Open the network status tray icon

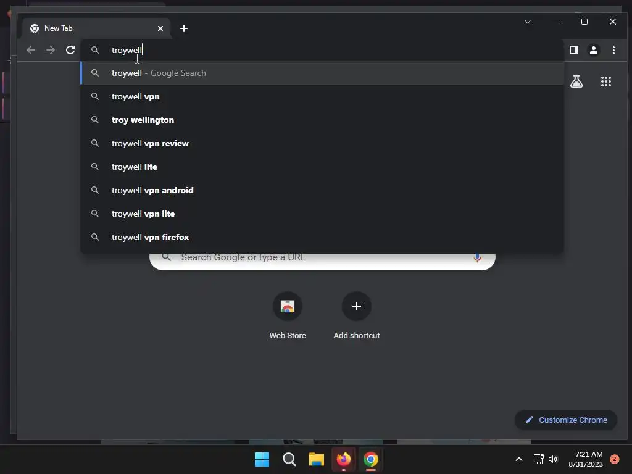tap(538, 459)
